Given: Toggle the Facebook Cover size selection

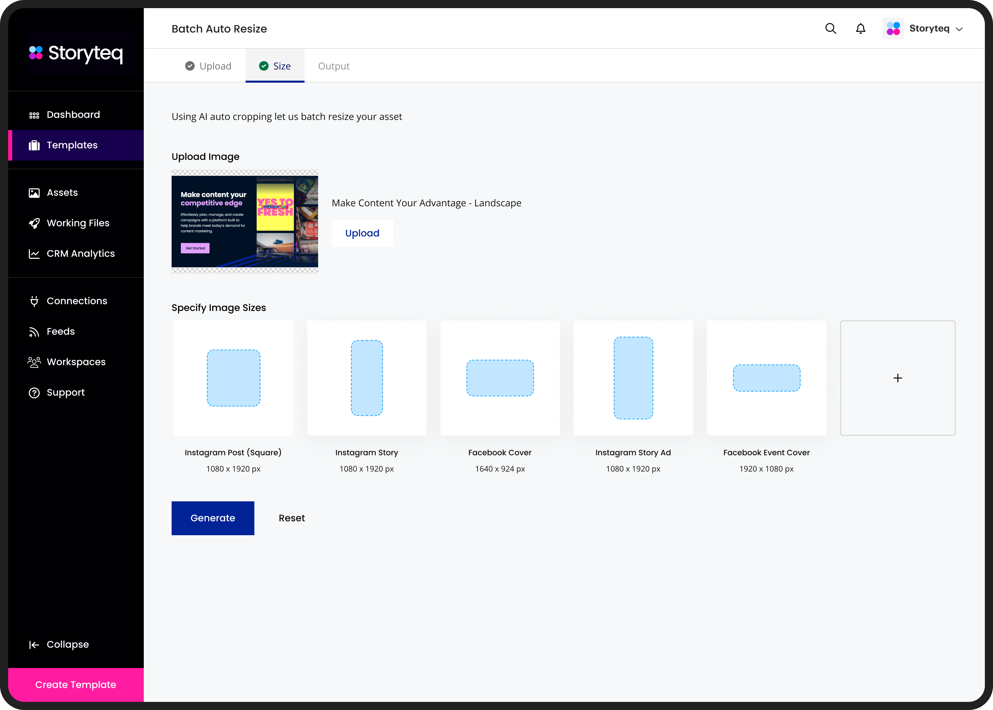Looking at the screenshot, I should 500,378.
